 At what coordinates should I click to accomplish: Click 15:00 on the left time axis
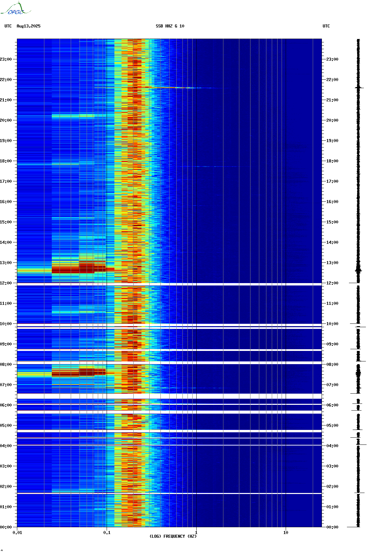point(6,222)
